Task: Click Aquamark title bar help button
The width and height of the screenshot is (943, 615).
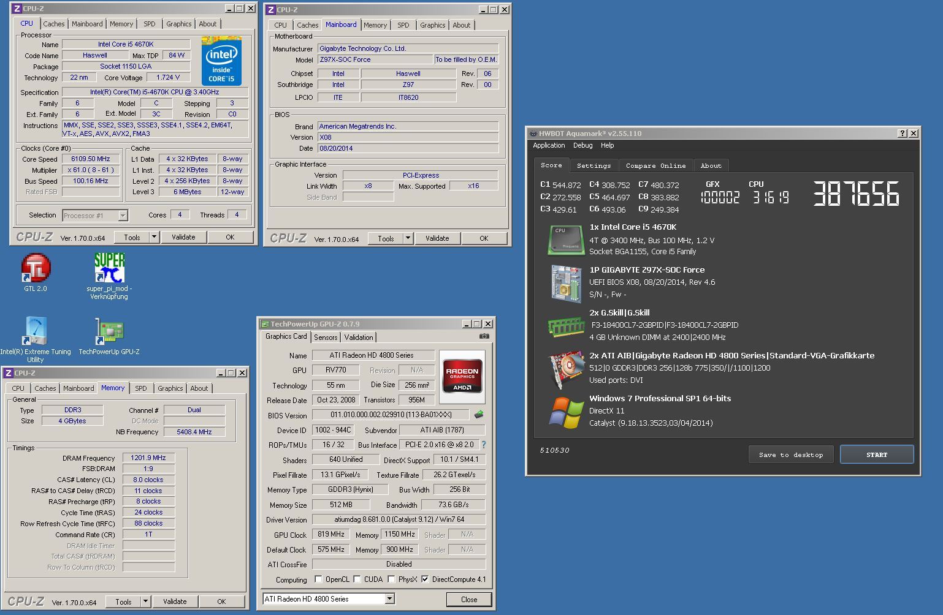Action: pyautogui.click(x=902, y=133)
